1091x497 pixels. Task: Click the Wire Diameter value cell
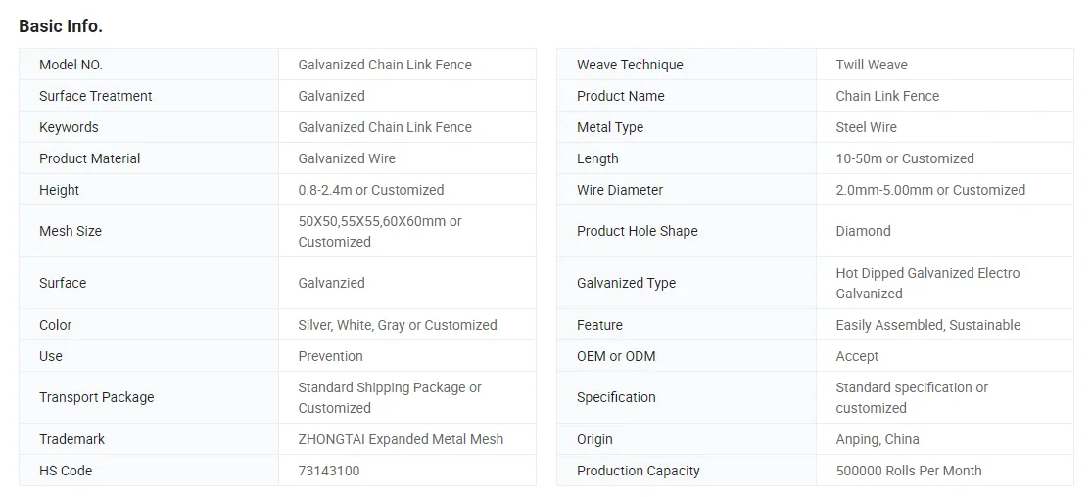point(944,190)
